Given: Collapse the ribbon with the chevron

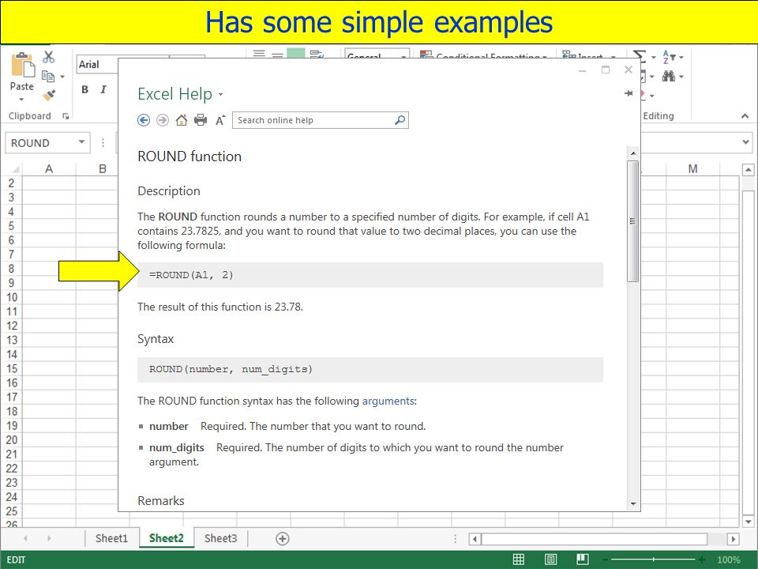Looking at the screenshot, I should pyautogui.click(x=745, y=116).
